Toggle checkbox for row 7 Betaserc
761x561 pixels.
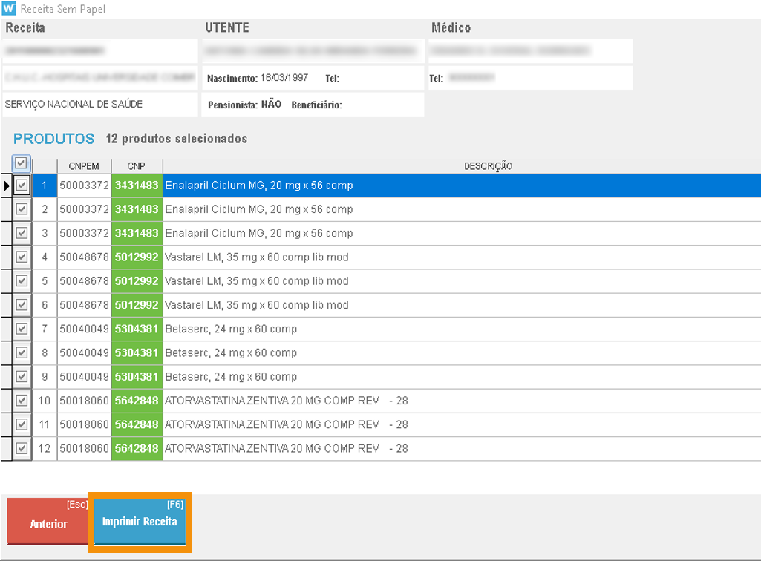pos(22,329)
